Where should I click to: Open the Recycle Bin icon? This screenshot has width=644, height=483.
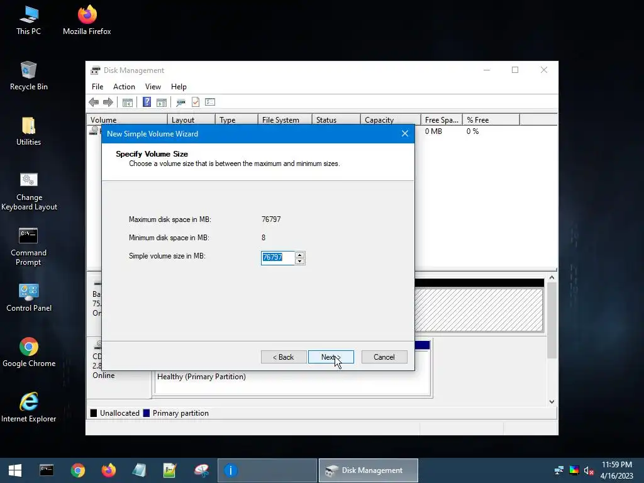[28, 76]
